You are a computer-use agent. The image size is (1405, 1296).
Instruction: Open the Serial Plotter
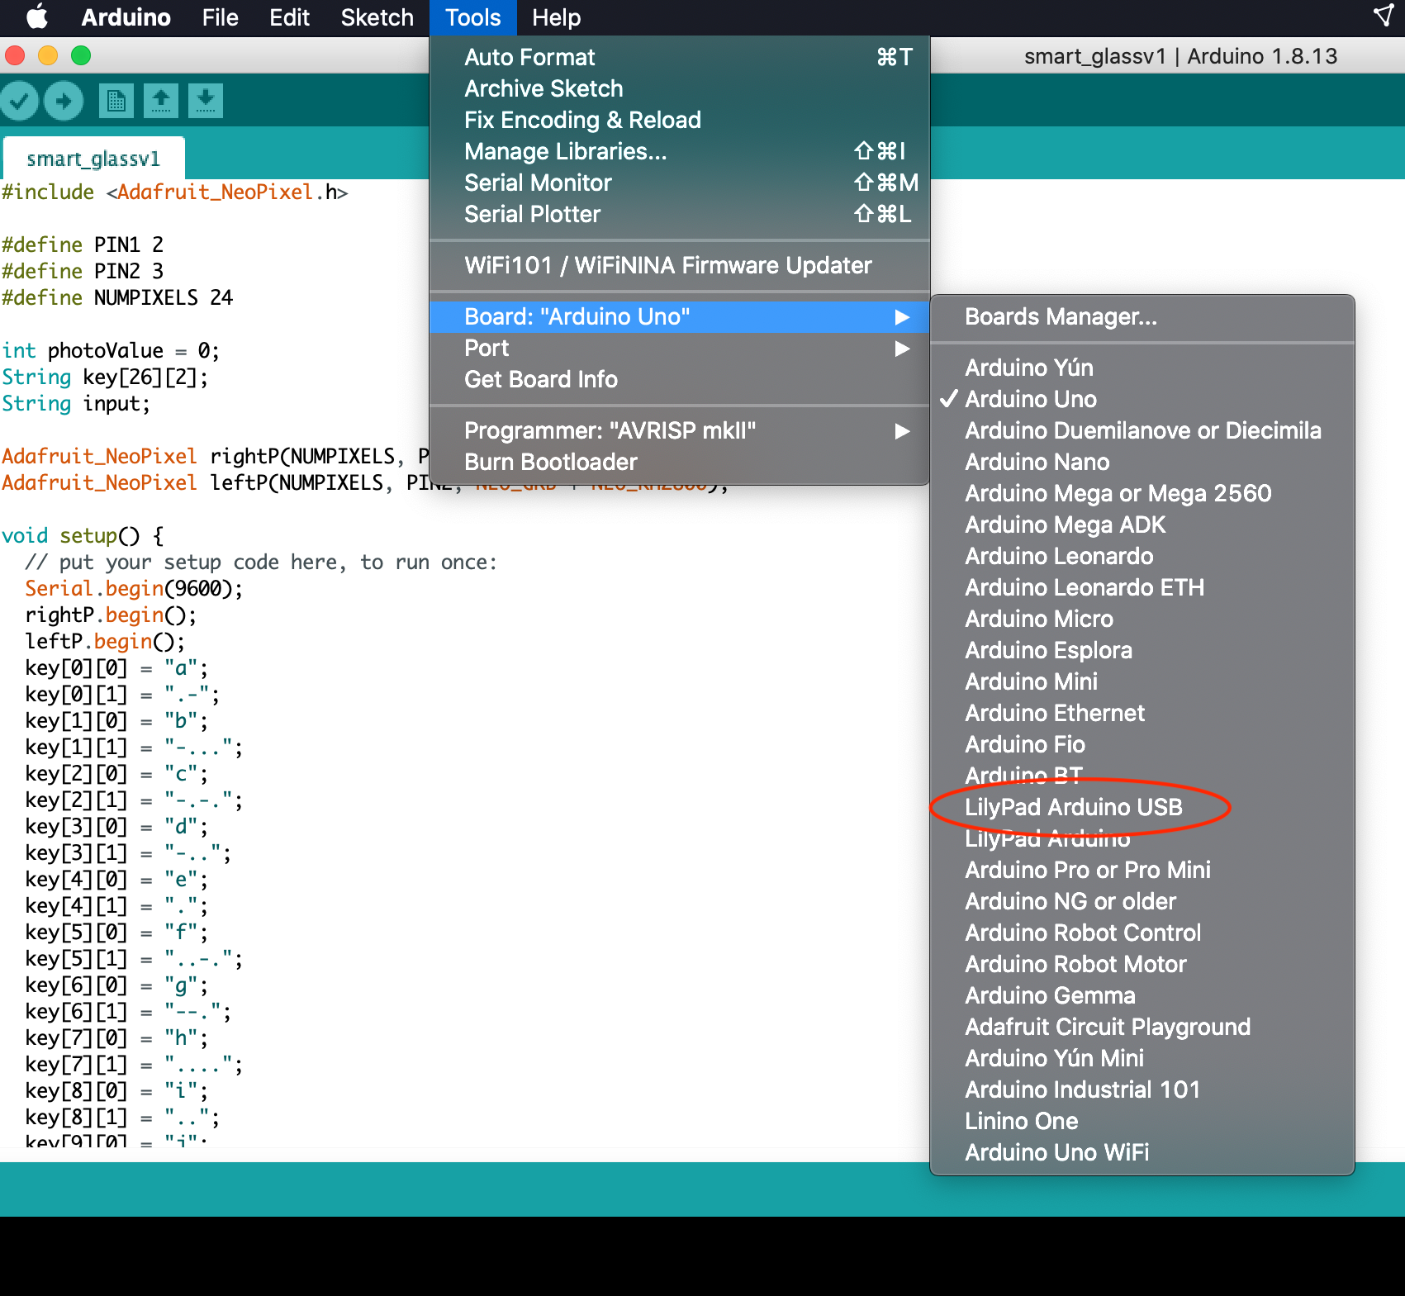point(680,214)
